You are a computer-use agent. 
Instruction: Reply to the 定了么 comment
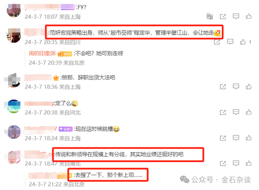click(x=236, y=112)
